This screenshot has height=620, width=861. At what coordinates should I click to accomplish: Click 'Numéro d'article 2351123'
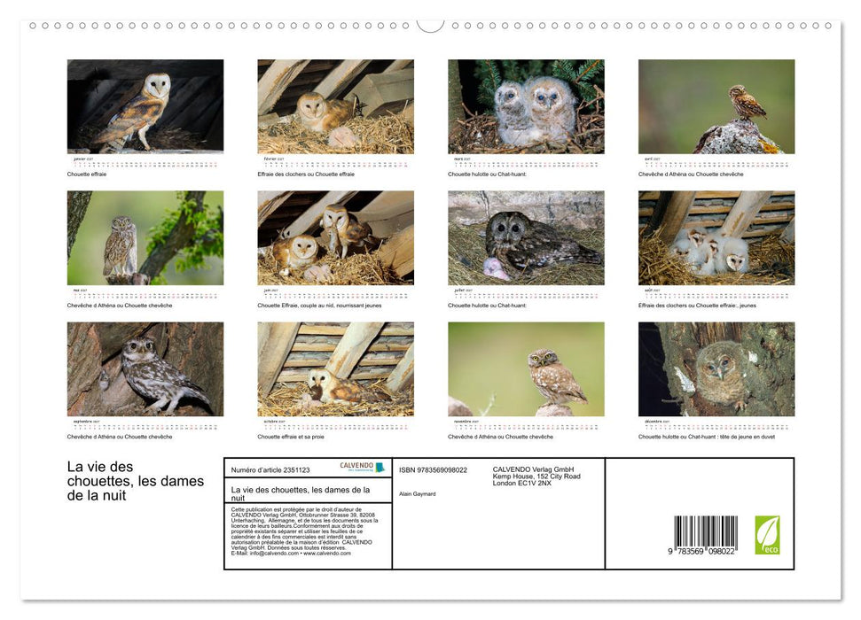pyautogui.click(x=270, y=470)
